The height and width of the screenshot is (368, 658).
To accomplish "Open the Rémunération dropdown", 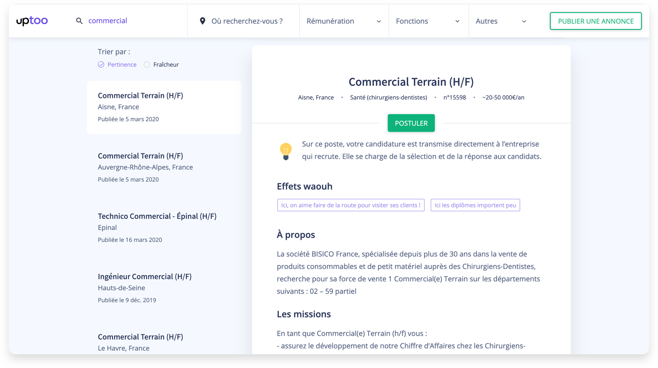I will pyautogui.click(x=344, y=21).
